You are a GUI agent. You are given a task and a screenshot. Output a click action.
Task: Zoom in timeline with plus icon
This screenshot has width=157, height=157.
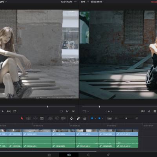pos(137,118)
